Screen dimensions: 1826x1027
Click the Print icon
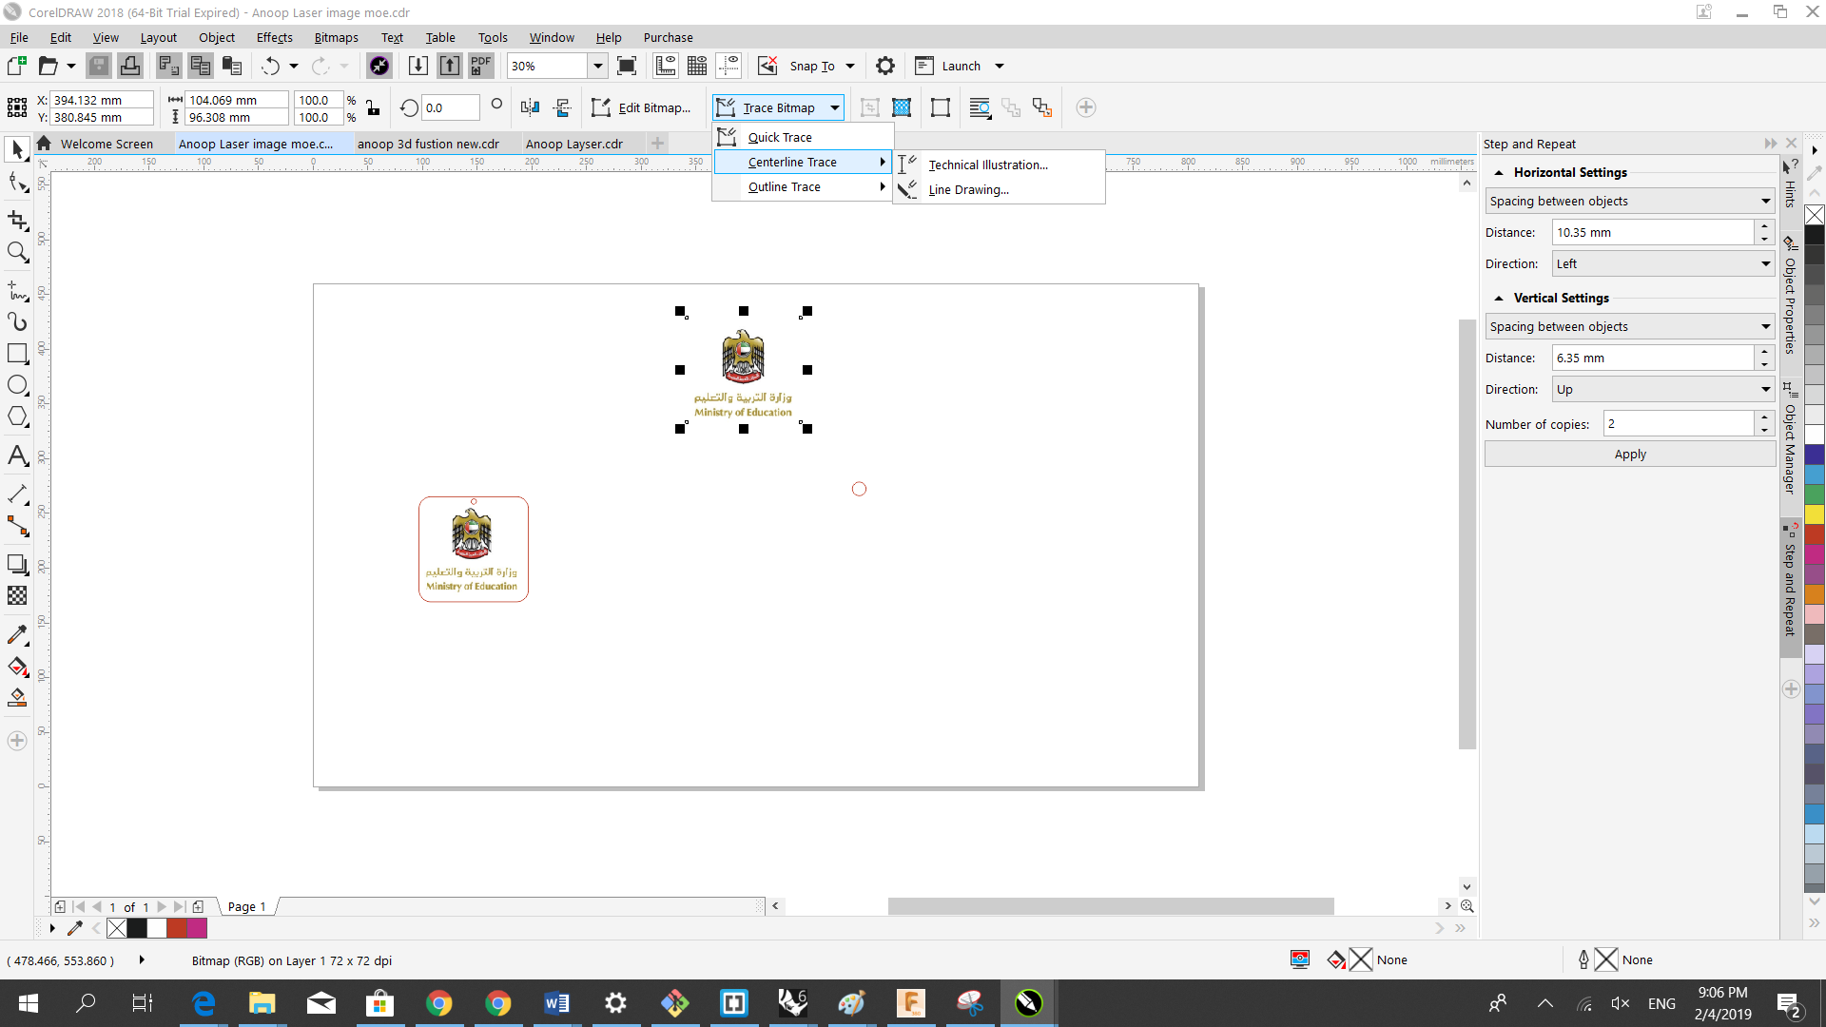tap(130, 66)
